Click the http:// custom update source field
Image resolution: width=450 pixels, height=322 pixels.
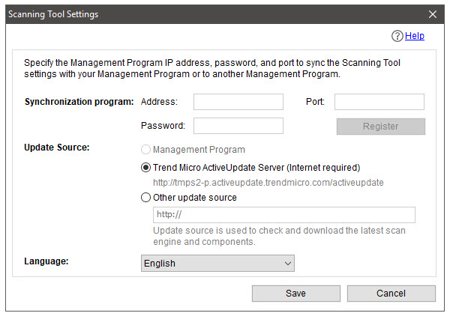tap(283, 215)
